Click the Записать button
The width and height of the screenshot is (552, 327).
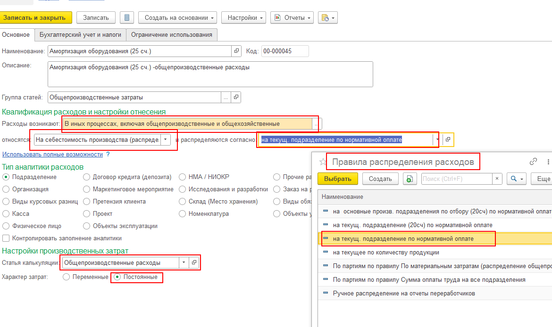96,17
